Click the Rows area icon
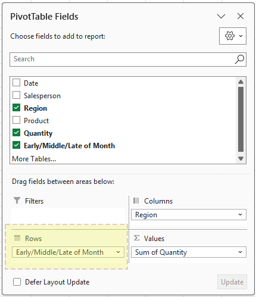Image resolution: width=256 pixels, height=297 pixels. tap(17, 238)
